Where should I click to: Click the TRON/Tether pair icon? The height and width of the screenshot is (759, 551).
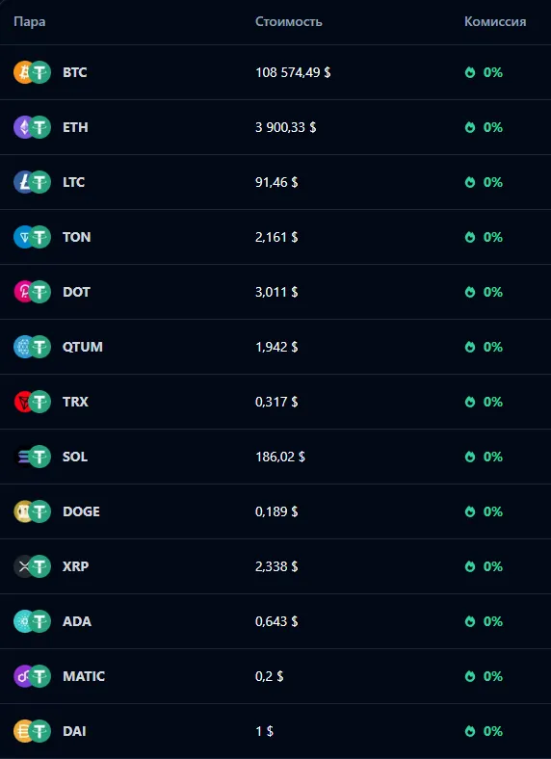[32, 402]
